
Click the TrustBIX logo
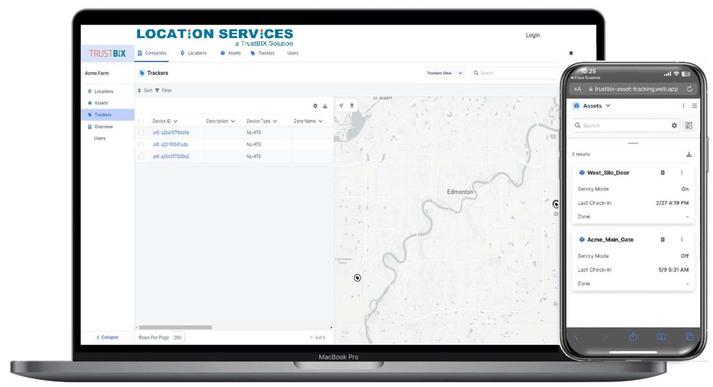point(107,53)
